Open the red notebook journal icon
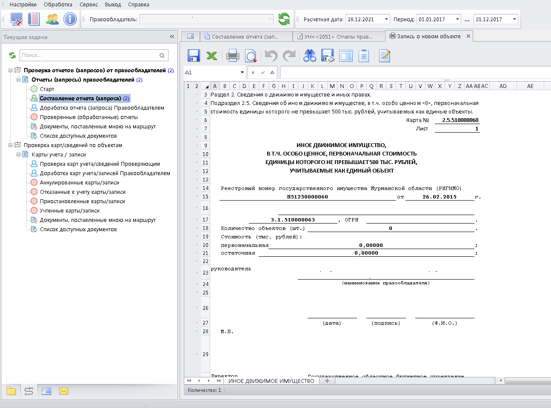This screenshot has width=551, height=408. (34, 19)
